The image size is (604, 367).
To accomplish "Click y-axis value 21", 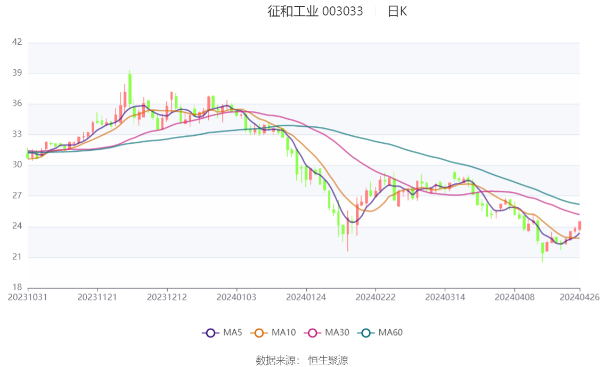I will tap(17, 257).
